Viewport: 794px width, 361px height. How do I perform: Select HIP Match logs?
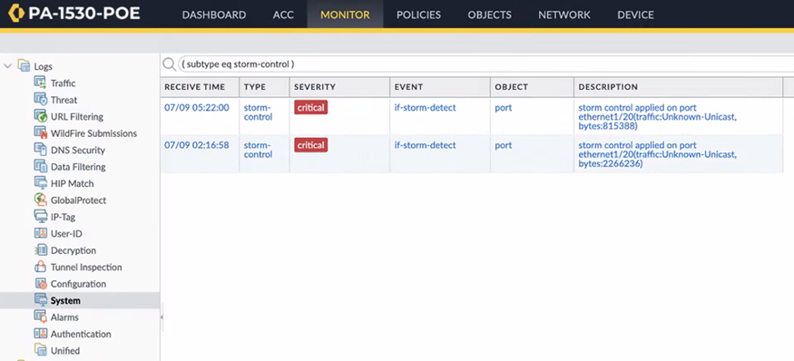tap(72, 183)
